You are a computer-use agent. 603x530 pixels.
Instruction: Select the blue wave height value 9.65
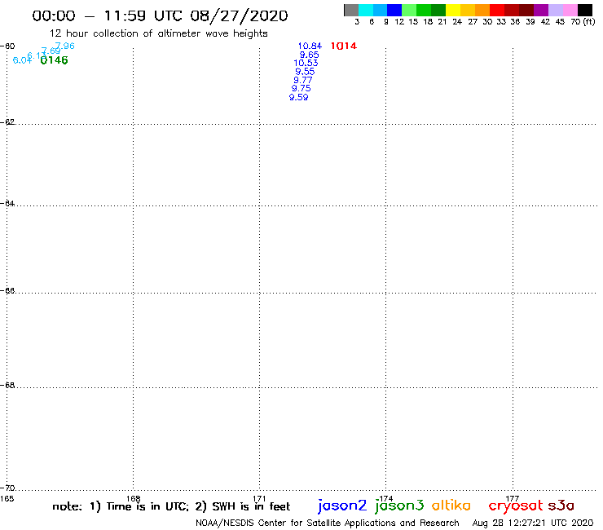(309, 55)
